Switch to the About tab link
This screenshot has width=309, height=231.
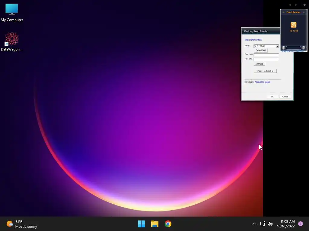pyautogui.click(x=259, y=40)
